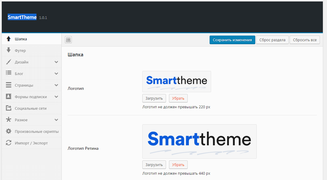Open the Футер settings section
Screen dimensions: 327x180
(x=20, y=51)
